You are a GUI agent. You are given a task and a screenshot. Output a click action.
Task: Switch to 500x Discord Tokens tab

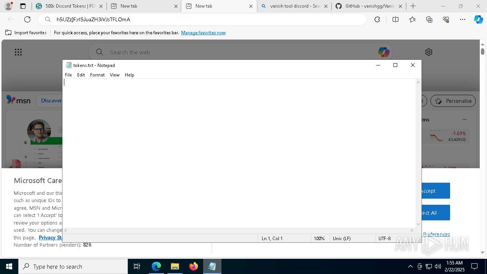tap(68, 6)
